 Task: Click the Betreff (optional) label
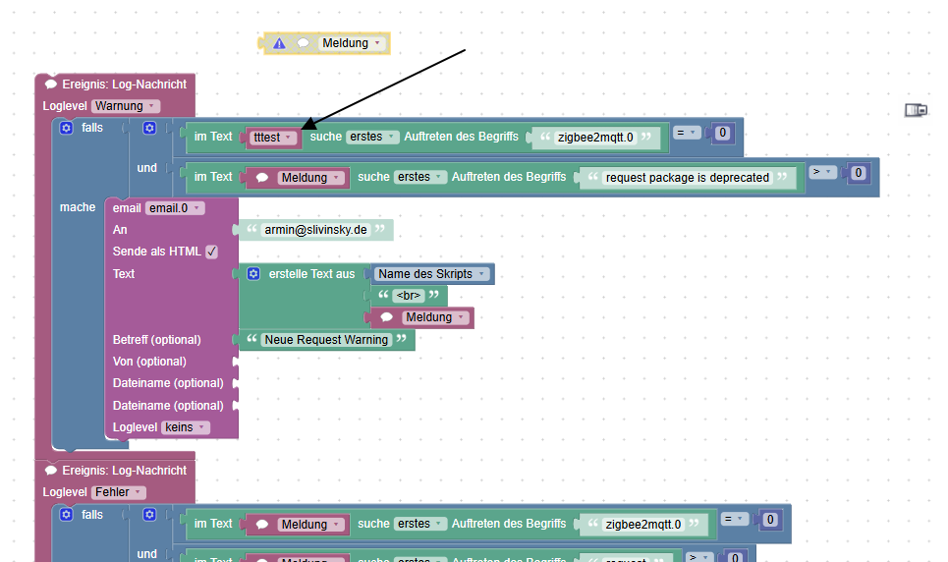pos(156,340)
